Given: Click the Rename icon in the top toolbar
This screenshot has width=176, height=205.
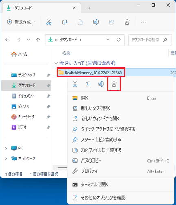Looking at the screenshot, I should click(96, 22).
